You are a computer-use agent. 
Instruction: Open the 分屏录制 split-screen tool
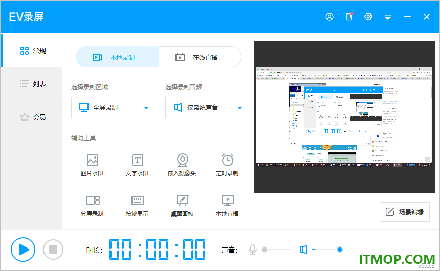[x=92, y=206]
